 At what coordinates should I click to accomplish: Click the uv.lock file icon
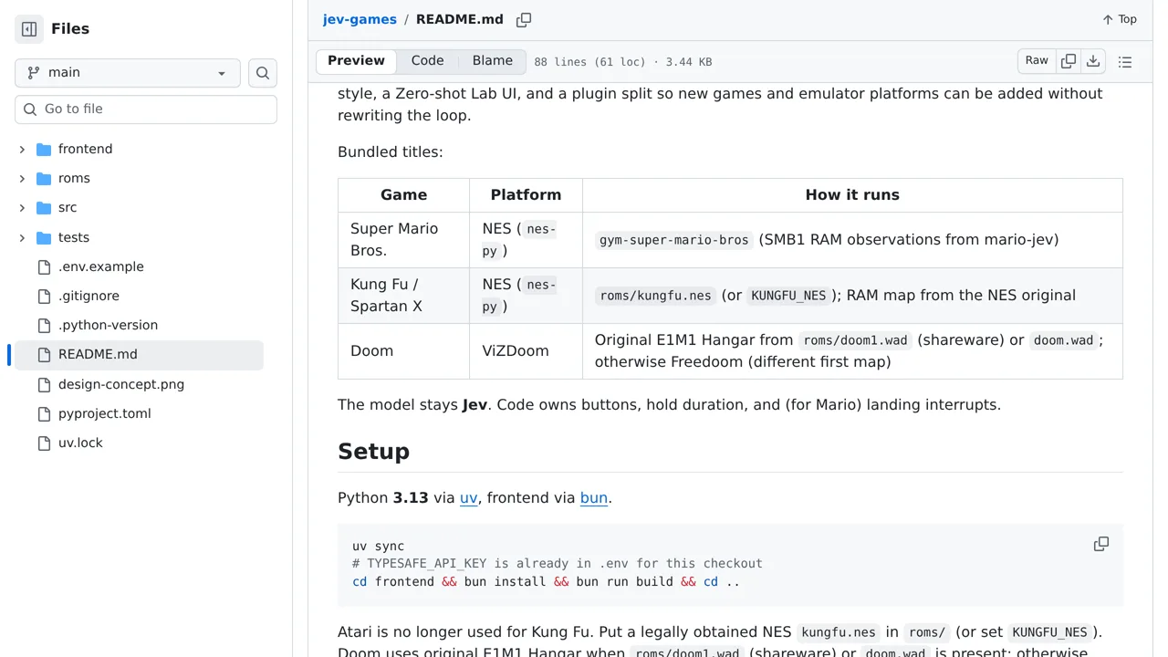click(44, 443)
